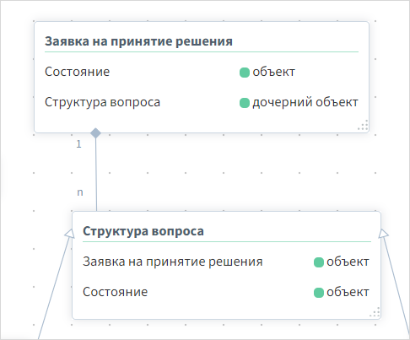Screen dimensions: 410x340
Task: Select the vertical connector line between the cards
Action: coord(96,175)
